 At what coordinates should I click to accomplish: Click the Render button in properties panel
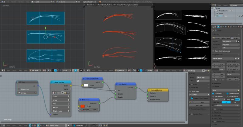(x=216, y=38)
